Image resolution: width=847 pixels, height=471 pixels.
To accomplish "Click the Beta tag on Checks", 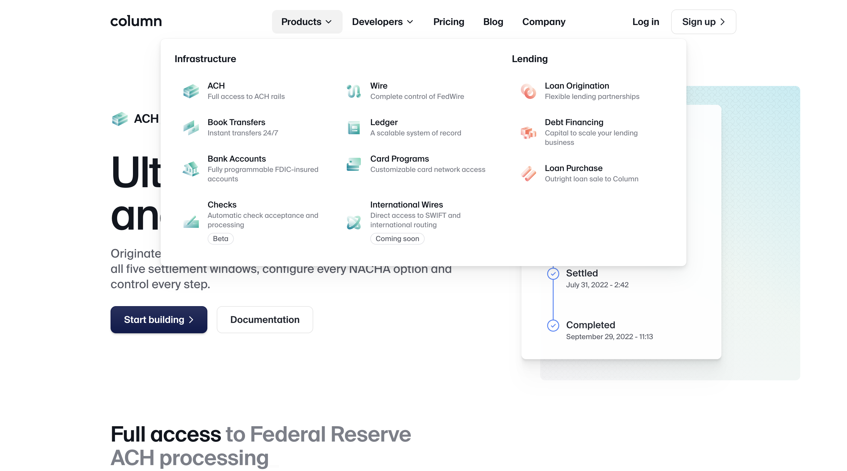I will click(x=220, y=238).
